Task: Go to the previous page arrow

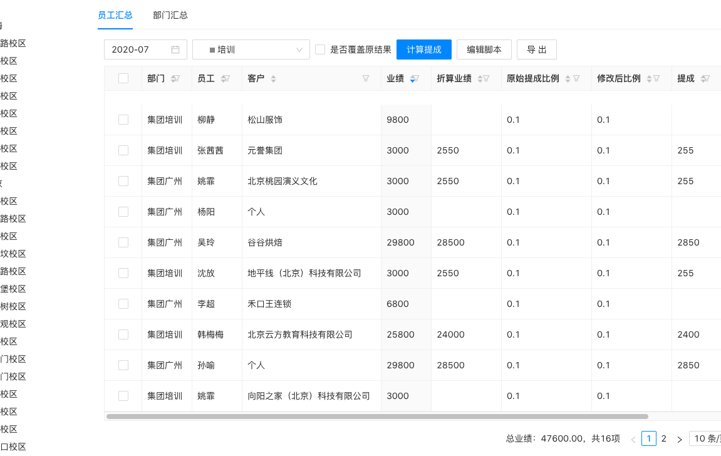Action: [x=633, y=439]
